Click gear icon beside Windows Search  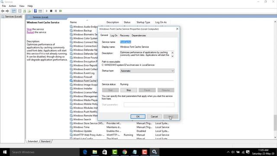click(71, 120)
